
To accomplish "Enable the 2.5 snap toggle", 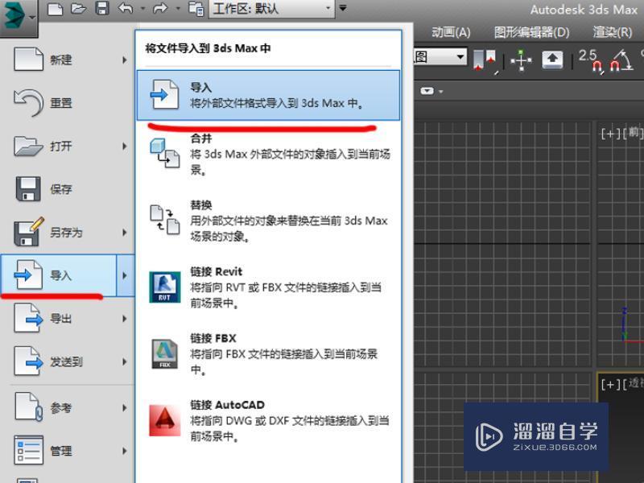I will click(x=590, y=61).
